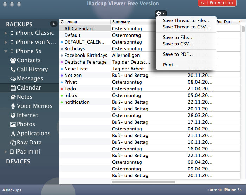246x195 pixels.
Task: Select the Deutsche Feiertage calendar
Action: tap(85, 62)
